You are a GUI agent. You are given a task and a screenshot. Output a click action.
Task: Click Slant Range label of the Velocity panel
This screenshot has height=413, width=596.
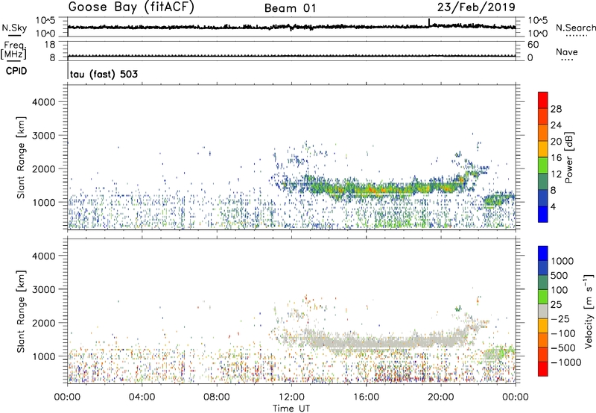pos(21,312)
